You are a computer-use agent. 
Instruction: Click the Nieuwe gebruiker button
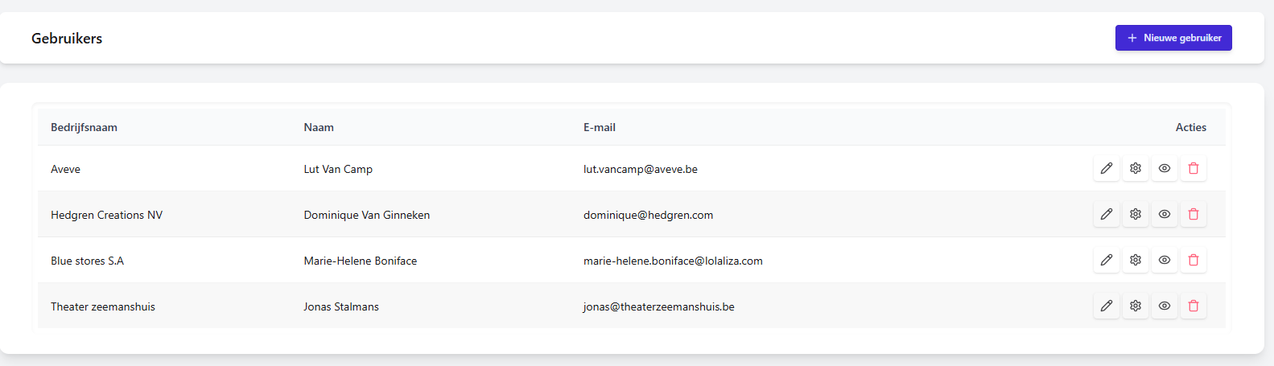click(1173, 38)
